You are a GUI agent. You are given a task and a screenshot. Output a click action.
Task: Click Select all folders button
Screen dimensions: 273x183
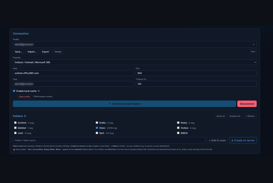(x=220, y=116)
